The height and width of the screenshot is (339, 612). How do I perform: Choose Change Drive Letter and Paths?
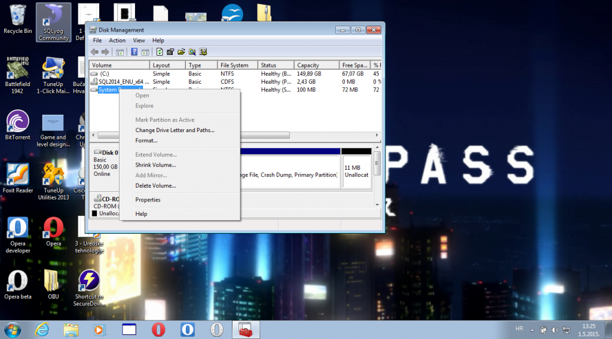[x=175, y=130]
